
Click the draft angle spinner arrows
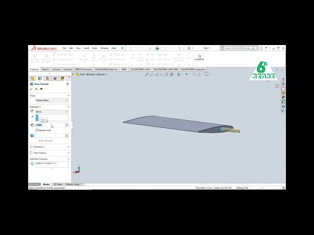click(x=67, y=136)
